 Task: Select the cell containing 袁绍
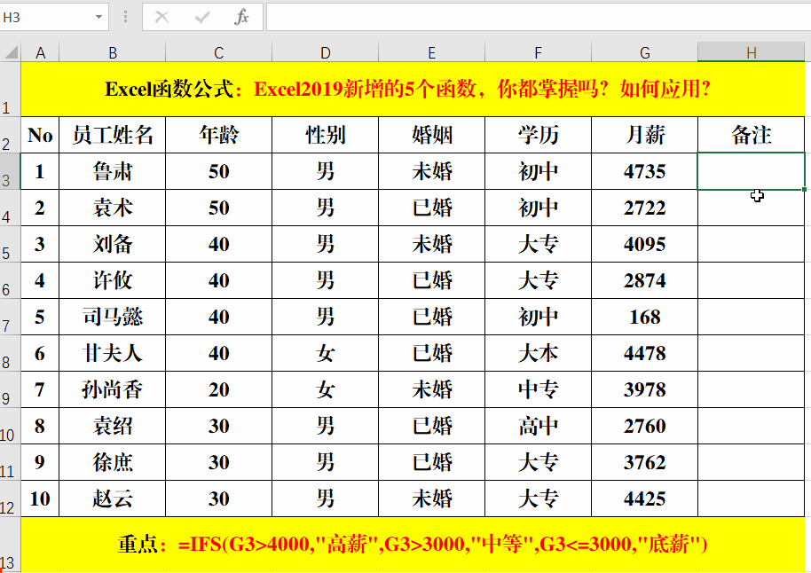(112, 426)
